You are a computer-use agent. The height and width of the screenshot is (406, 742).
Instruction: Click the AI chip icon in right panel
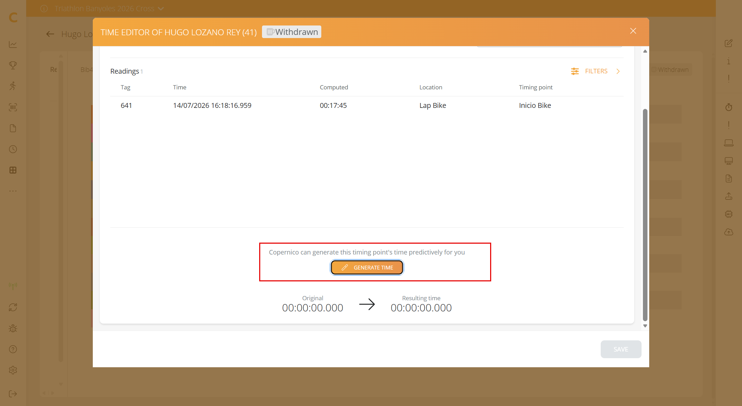[x=729, y=214]
